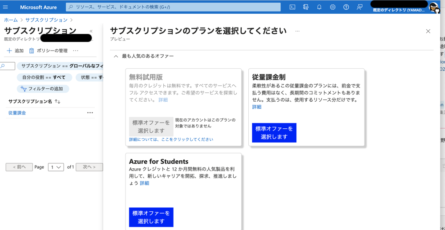Go to the サブスクリプション breadcrumb
This screenshot has width=445, height=230.
pyautogui.click(x=47, y=20)
